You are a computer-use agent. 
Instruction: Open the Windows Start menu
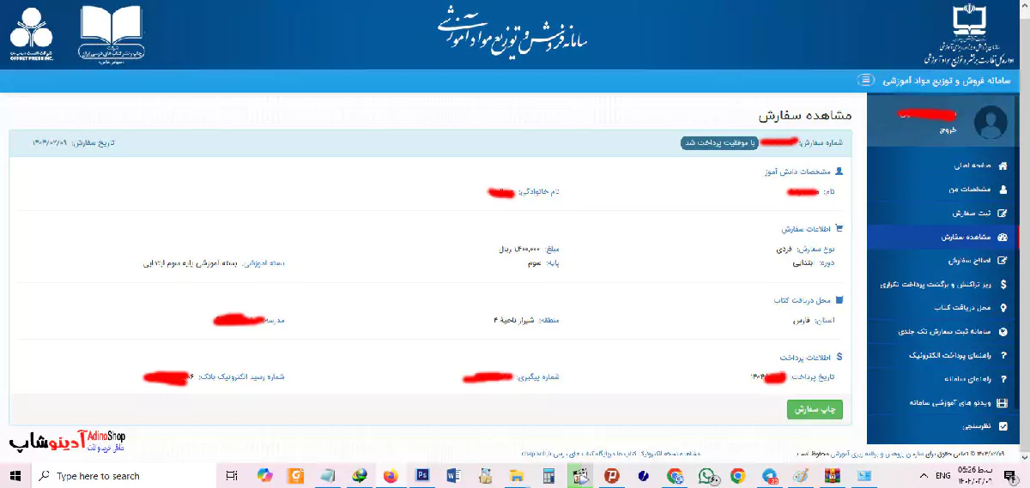15,475
